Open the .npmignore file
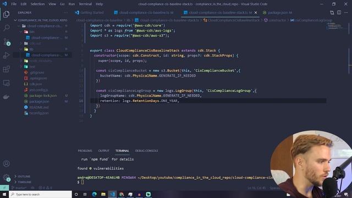Screen dimensions: 352x198 click(x=42, y=78)
